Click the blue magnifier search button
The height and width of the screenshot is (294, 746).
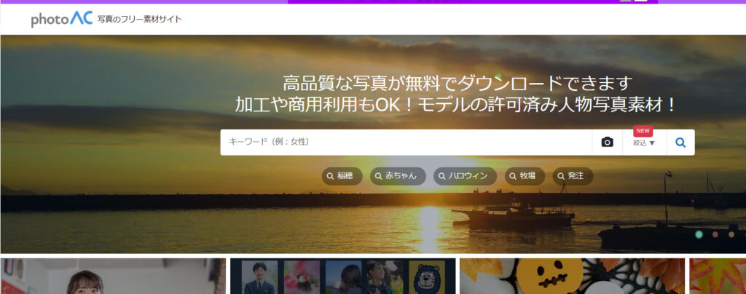pos(680,142)
